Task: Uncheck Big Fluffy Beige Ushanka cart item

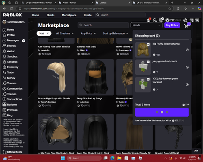Action: [148, 45]
